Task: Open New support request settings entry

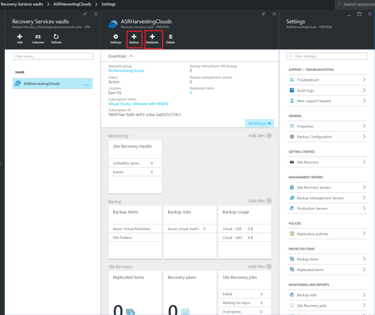Action: (x=327, y=101)
